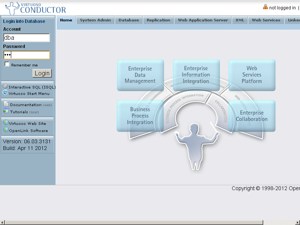Screen dimensions: 300x225
Task: Click the horizontal scrollbar at the bottom
Action: [150, 222]
